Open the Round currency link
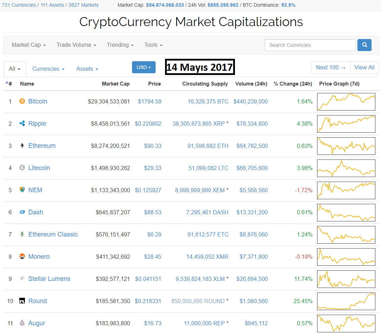The height and width of the screenshot is (333, 381). [x=38, y=301]
